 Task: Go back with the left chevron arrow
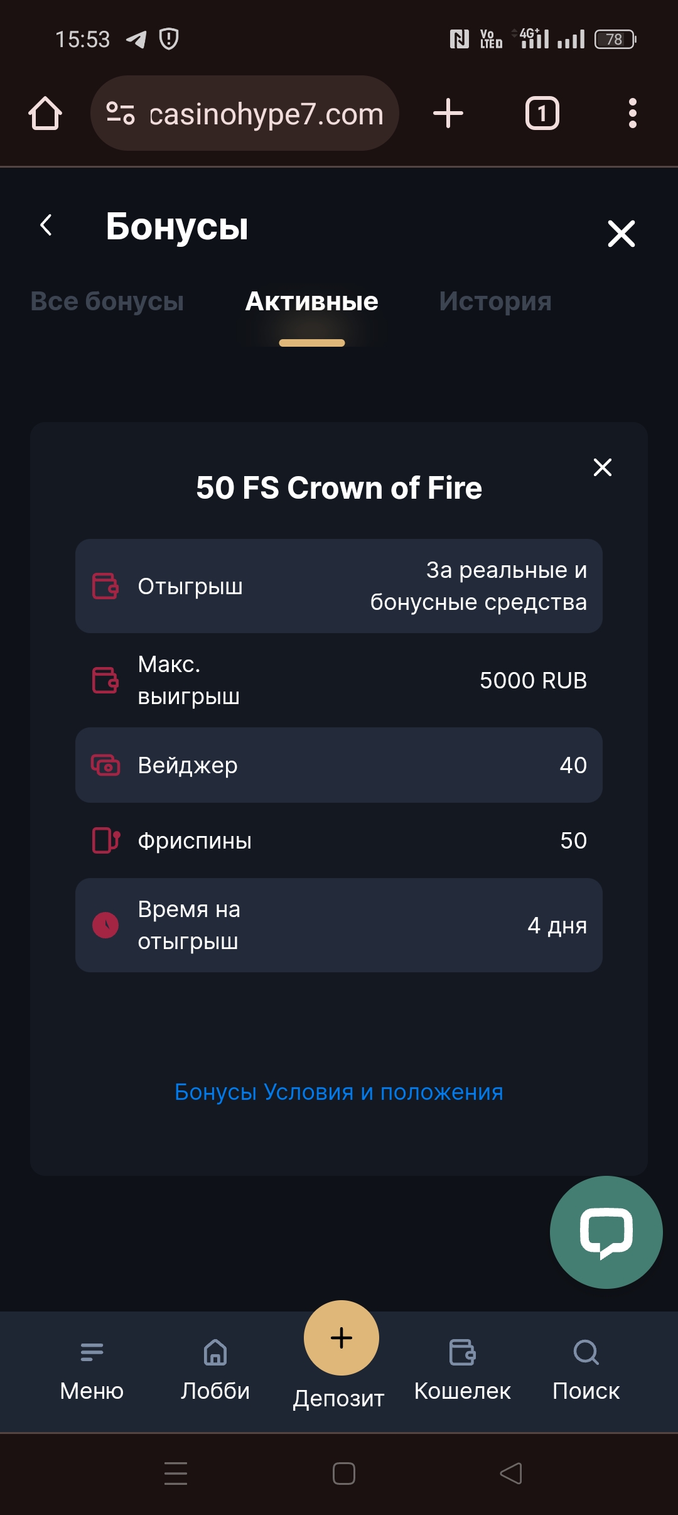(x=46, y=225)
